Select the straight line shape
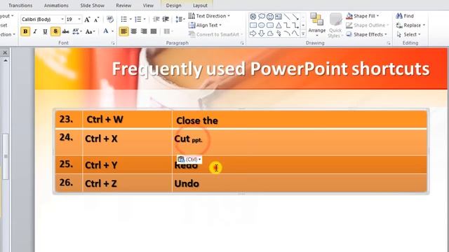This screenshot has height=252, width=449. (x=287, y=17)
